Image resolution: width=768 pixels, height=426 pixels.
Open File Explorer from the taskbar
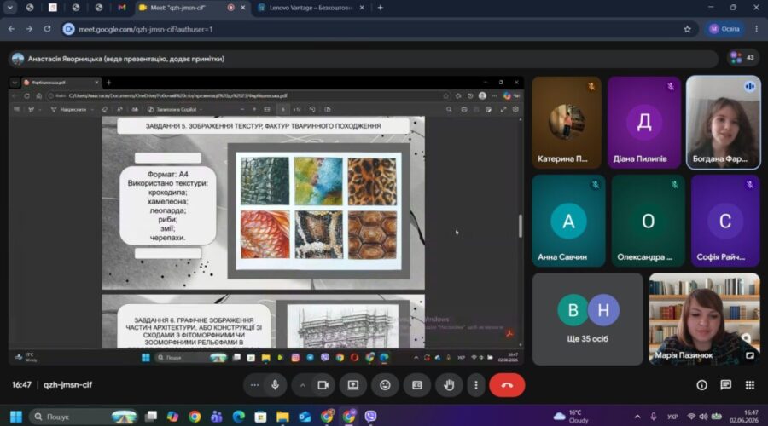[x=282, y=417]
